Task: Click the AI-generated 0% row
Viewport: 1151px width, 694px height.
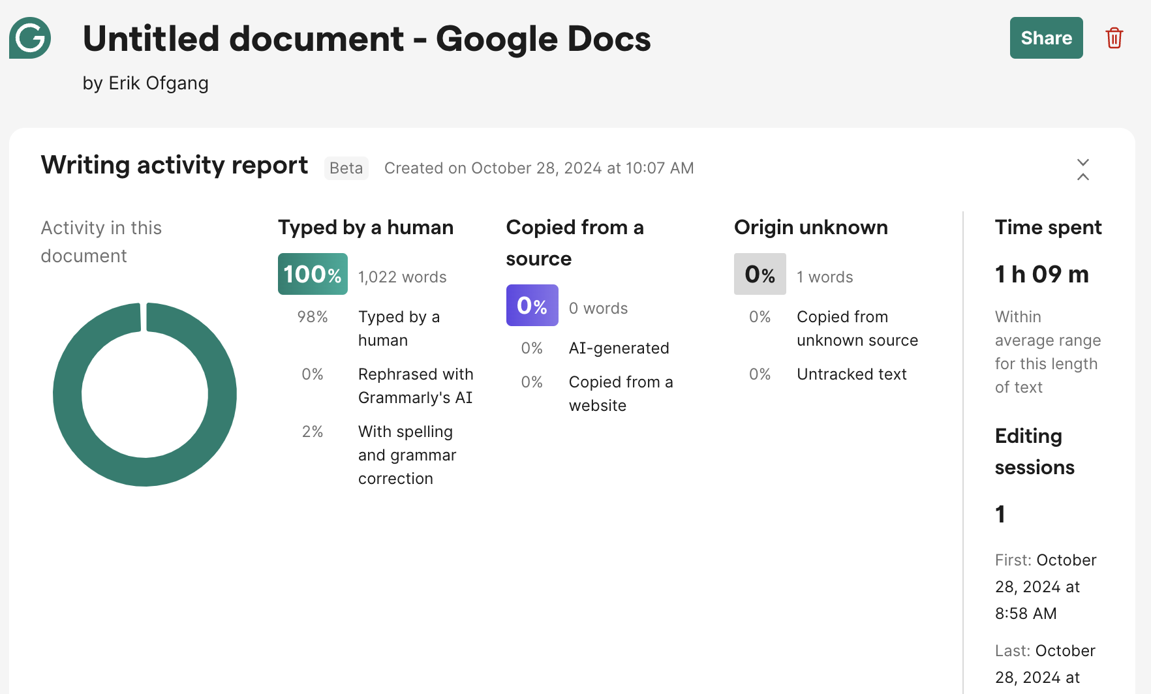Action: [597, 348]
